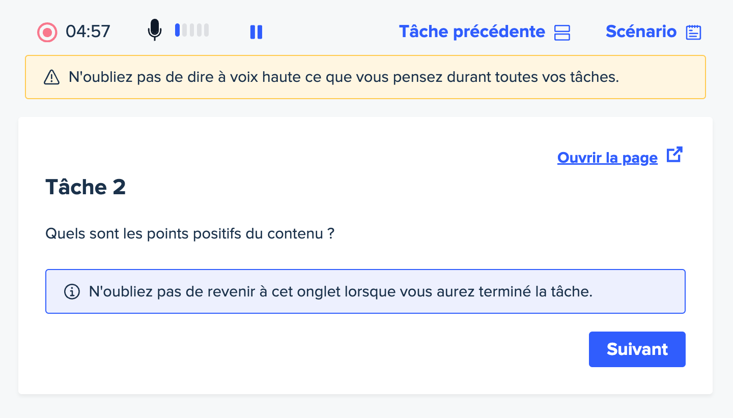The height and width of the screenshot is (418, 733).
Task: Click the red recording indicator icon
Action: [x=47, y=33]
